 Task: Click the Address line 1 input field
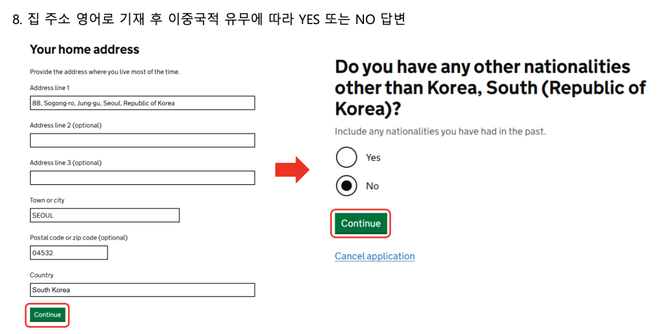(x=142, y=103)
